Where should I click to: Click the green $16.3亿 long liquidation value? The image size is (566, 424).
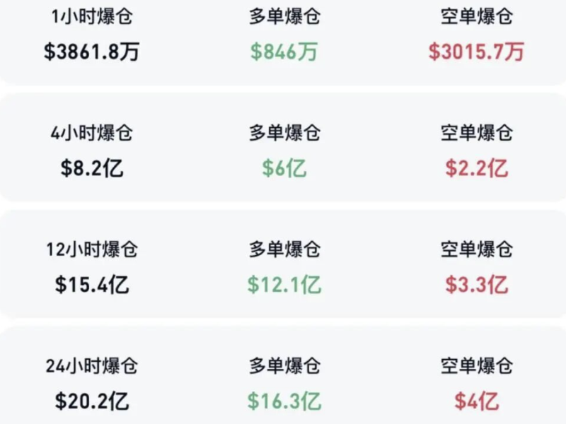click(x=284, y=401)
